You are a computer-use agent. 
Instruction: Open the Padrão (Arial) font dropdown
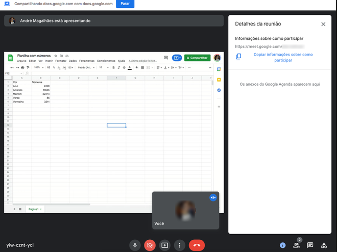click(86, 68)
